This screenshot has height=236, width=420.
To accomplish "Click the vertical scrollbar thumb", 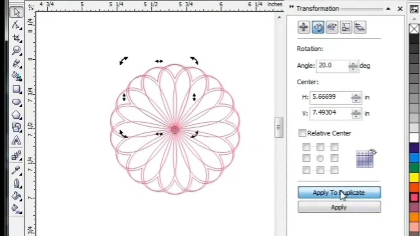I will pos(279,127).
